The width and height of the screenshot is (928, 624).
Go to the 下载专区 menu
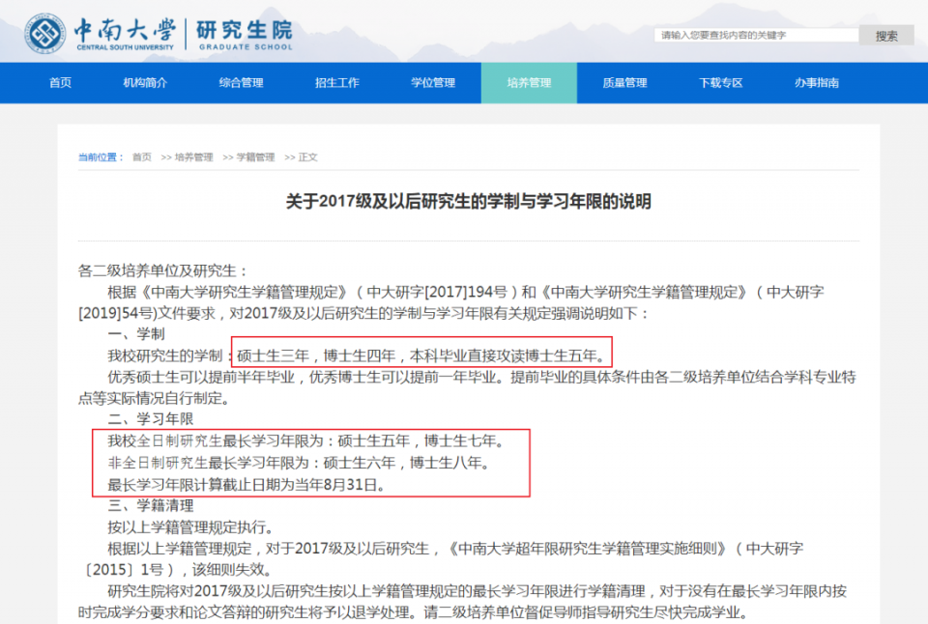[721, 83]
